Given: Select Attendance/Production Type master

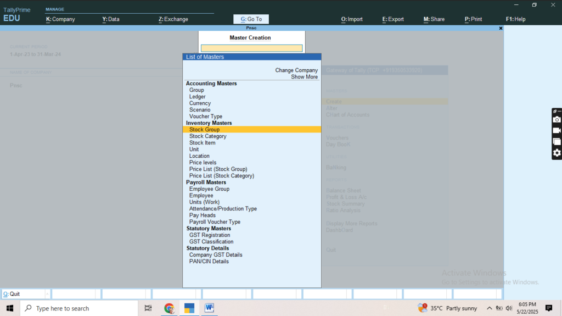Looking at the screenshot, I should pos(223,209).
